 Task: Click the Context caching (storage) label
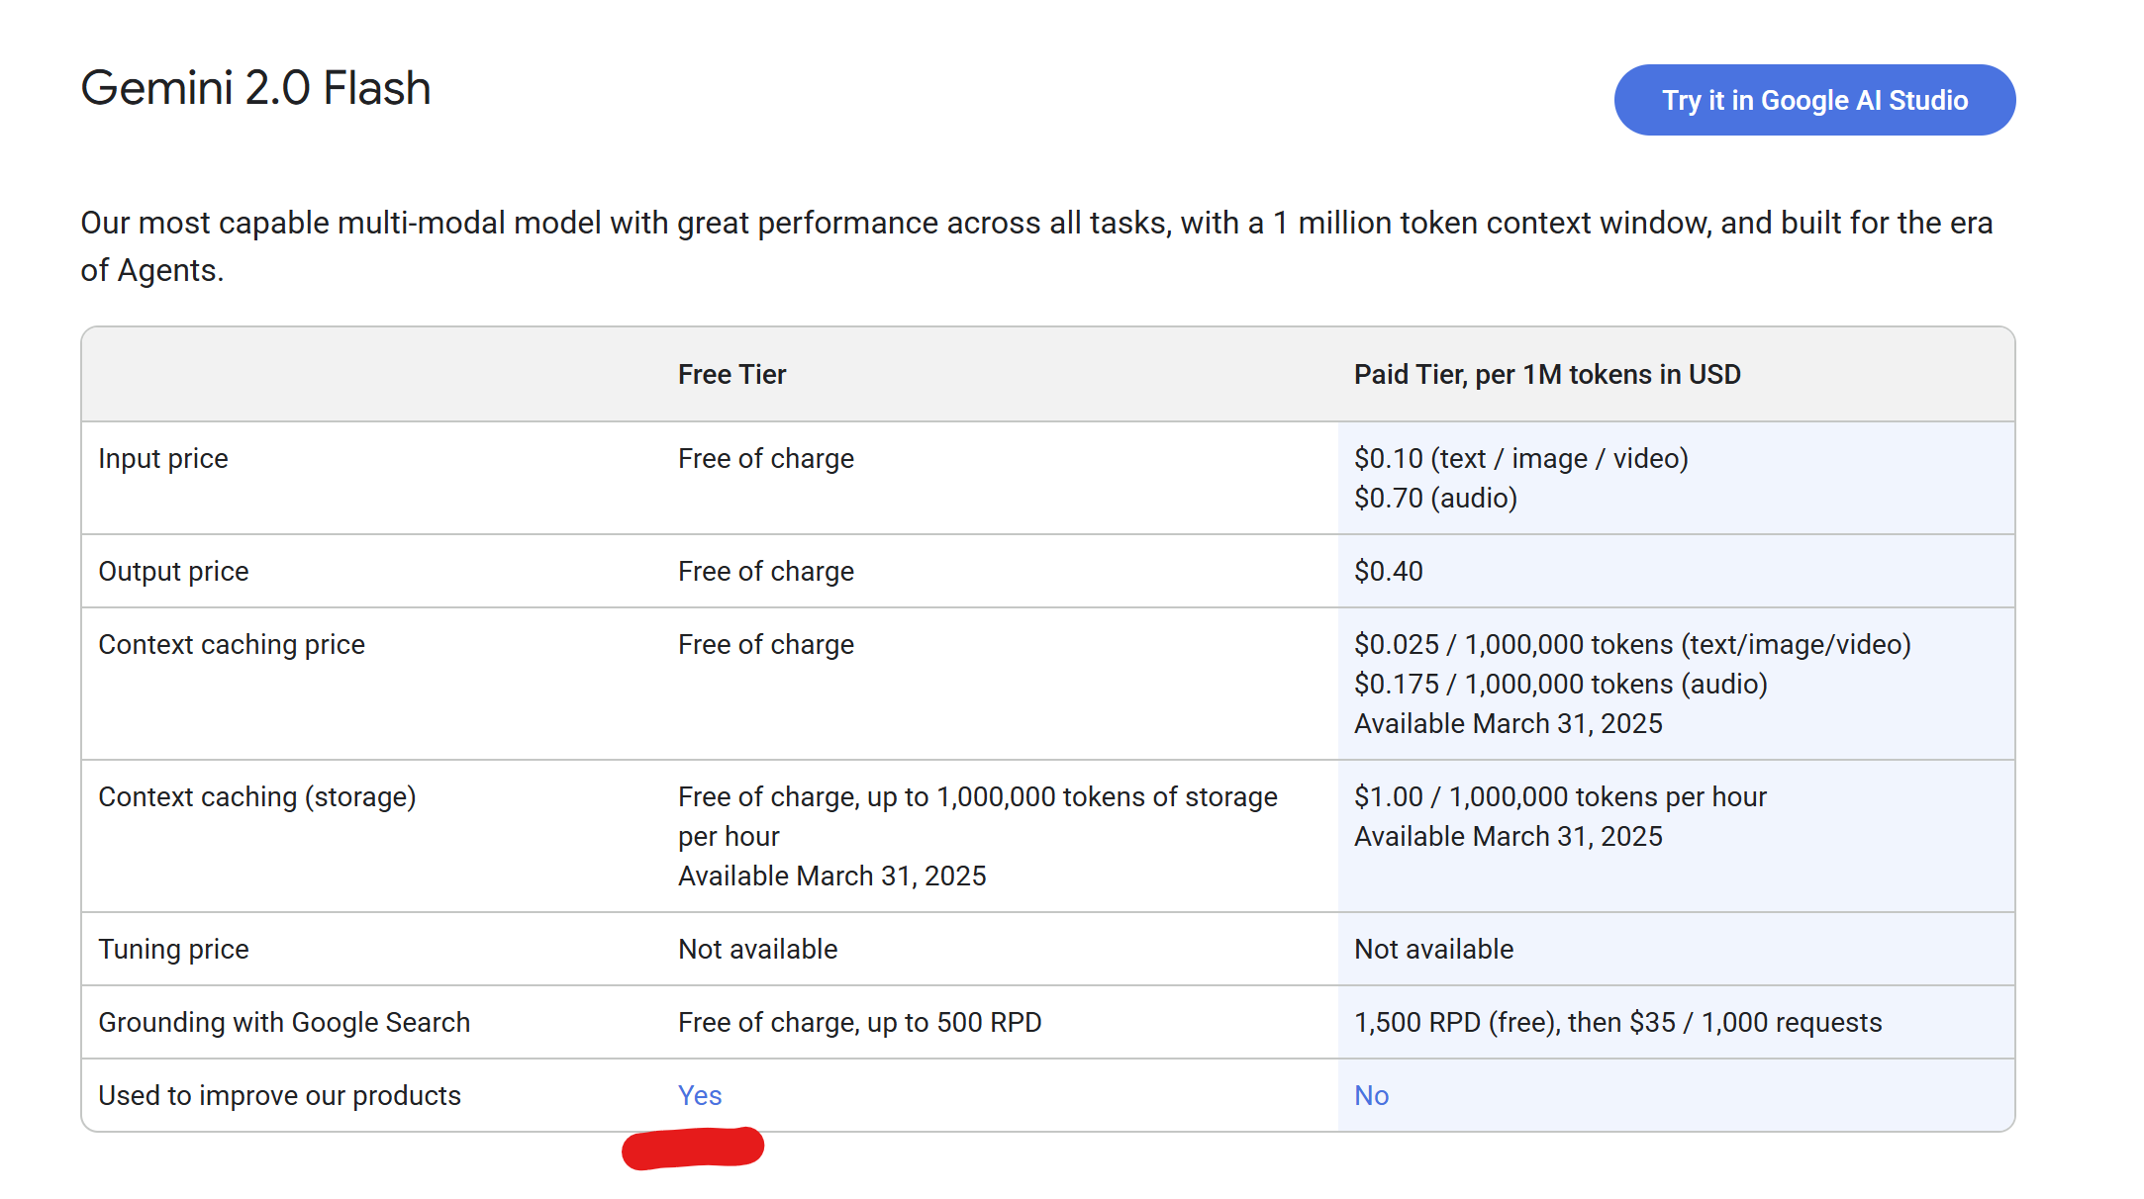(256, 796)
